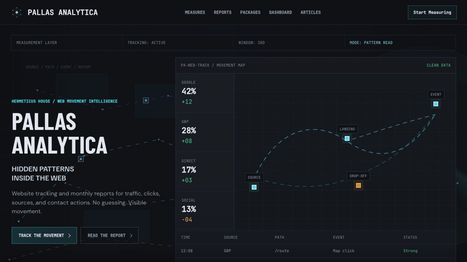Click the +03 change value for Direct
The width and height of the screenshot is (467, 262).
[187, 180]
